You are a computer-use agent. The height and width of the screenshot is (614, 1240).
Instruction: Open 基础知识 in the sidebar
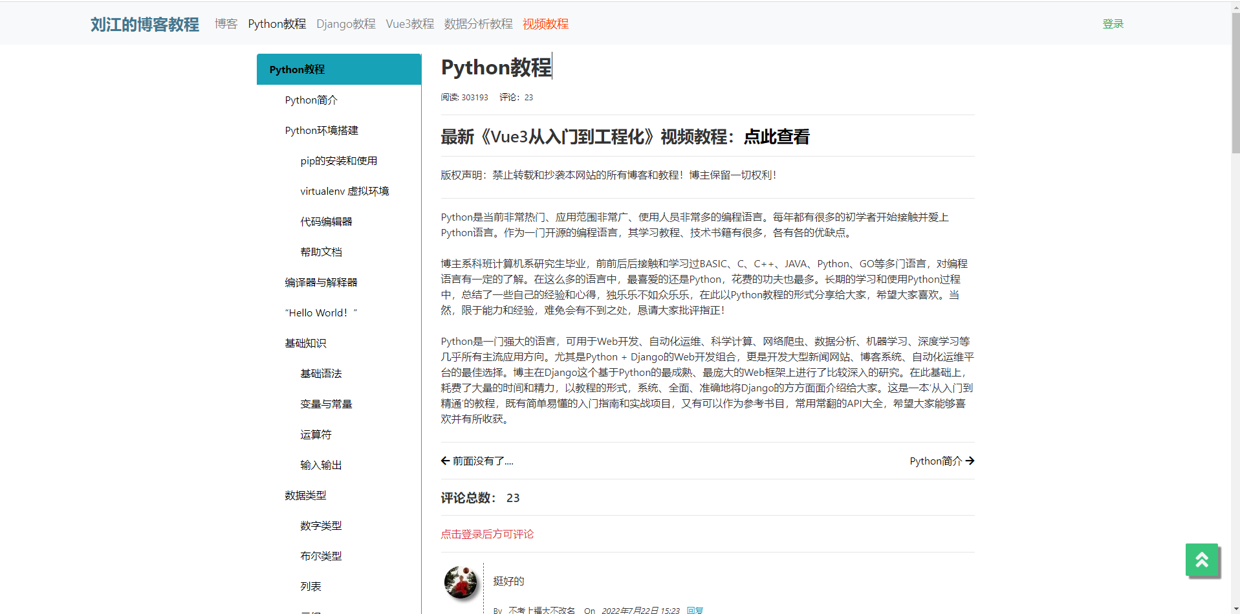click(x=305, y=343)
